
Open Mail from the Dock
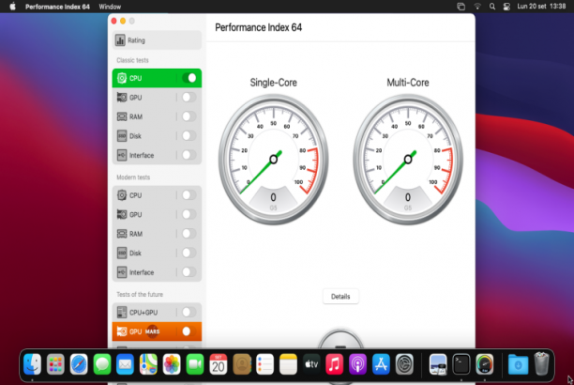click(x=125, y=364)
